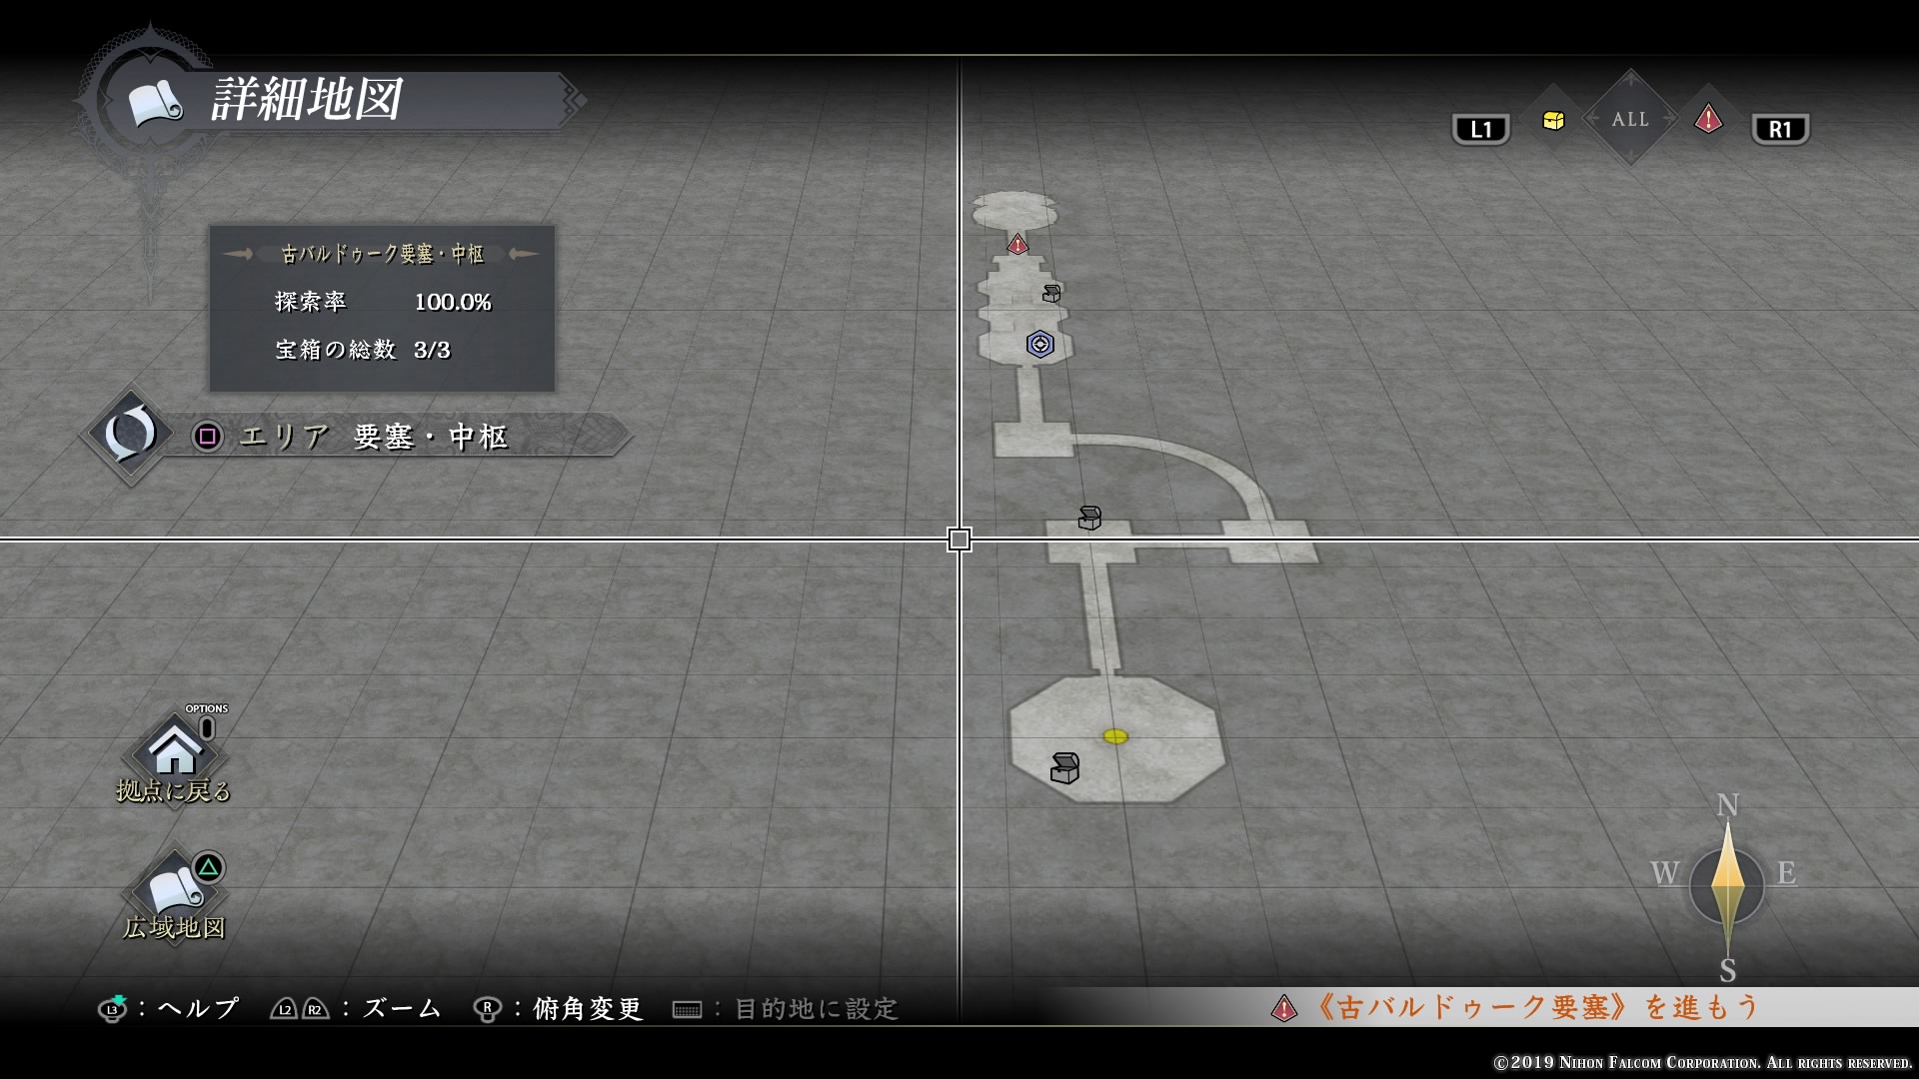This screenshot has width=1919, height=1079.
Task: Select the ALL filter diamond
Action: click(x=1630, y=119)
